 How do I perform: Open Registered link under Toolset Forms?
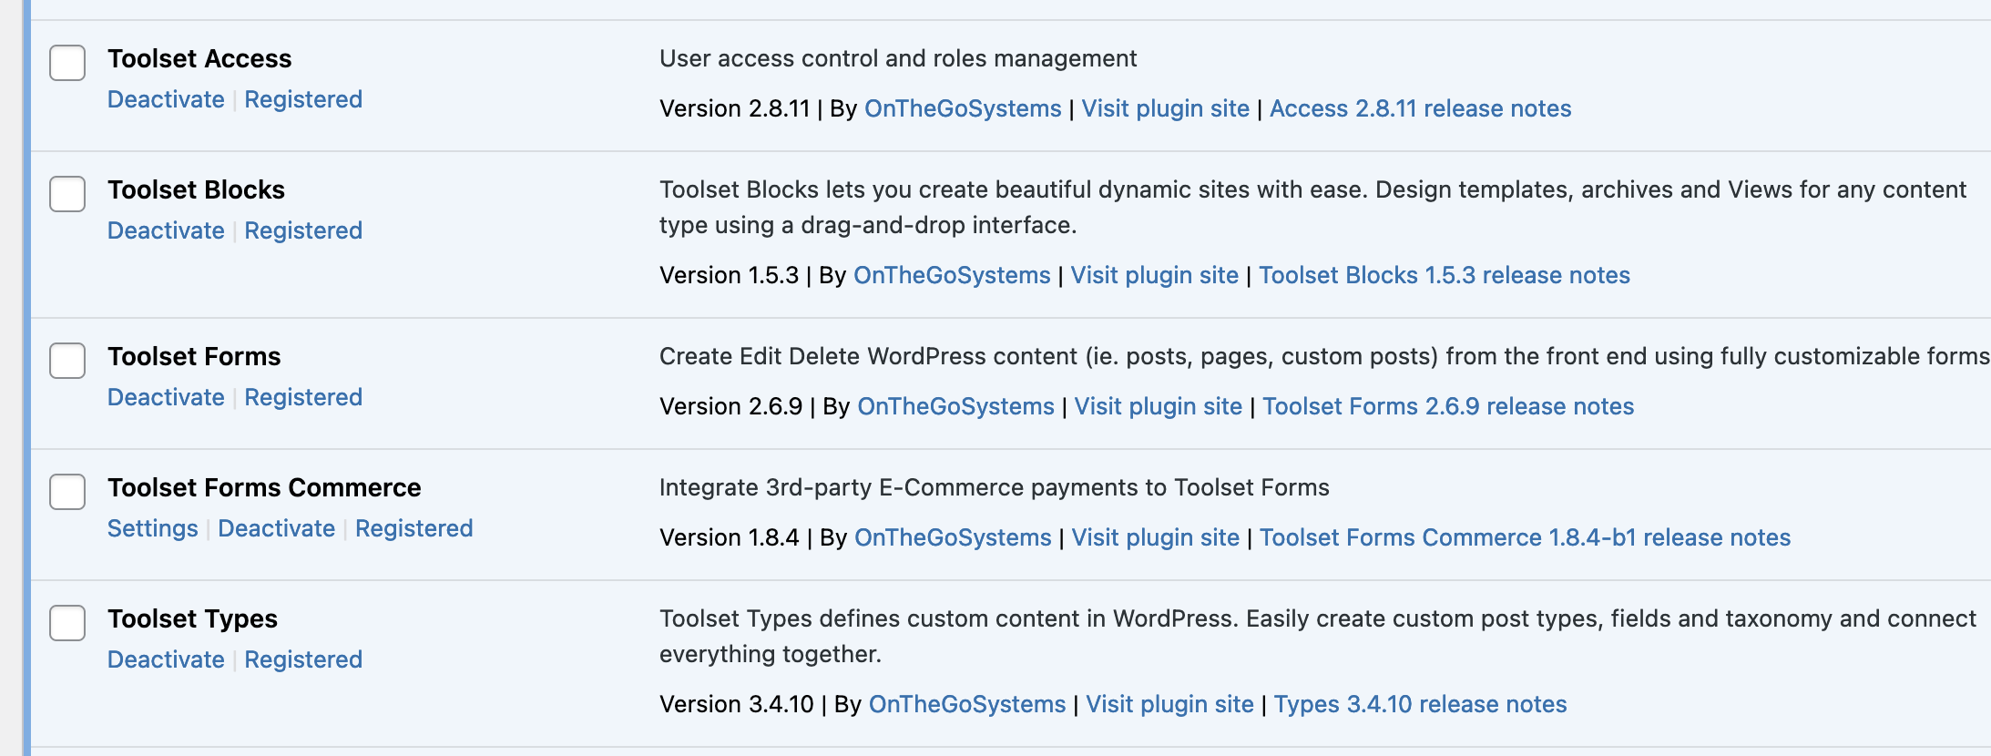pos(303,397)
